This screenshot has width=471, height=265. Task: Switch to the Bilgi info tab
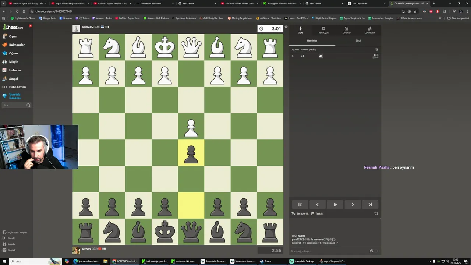click(358, 41)
